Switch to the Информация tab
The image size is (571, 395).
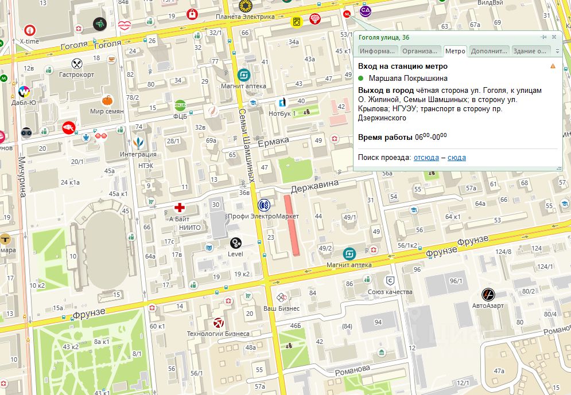[377, 51]
